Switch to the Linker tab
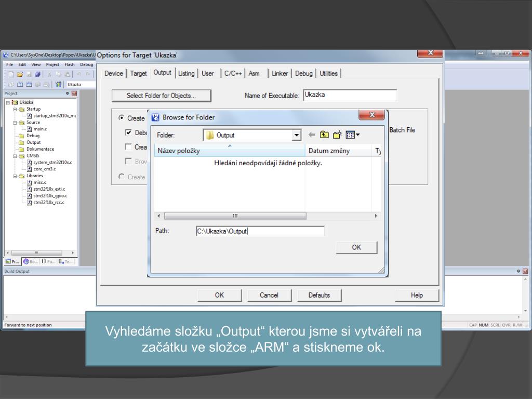This screenshot has height=399, width=532. coord(280,73)
